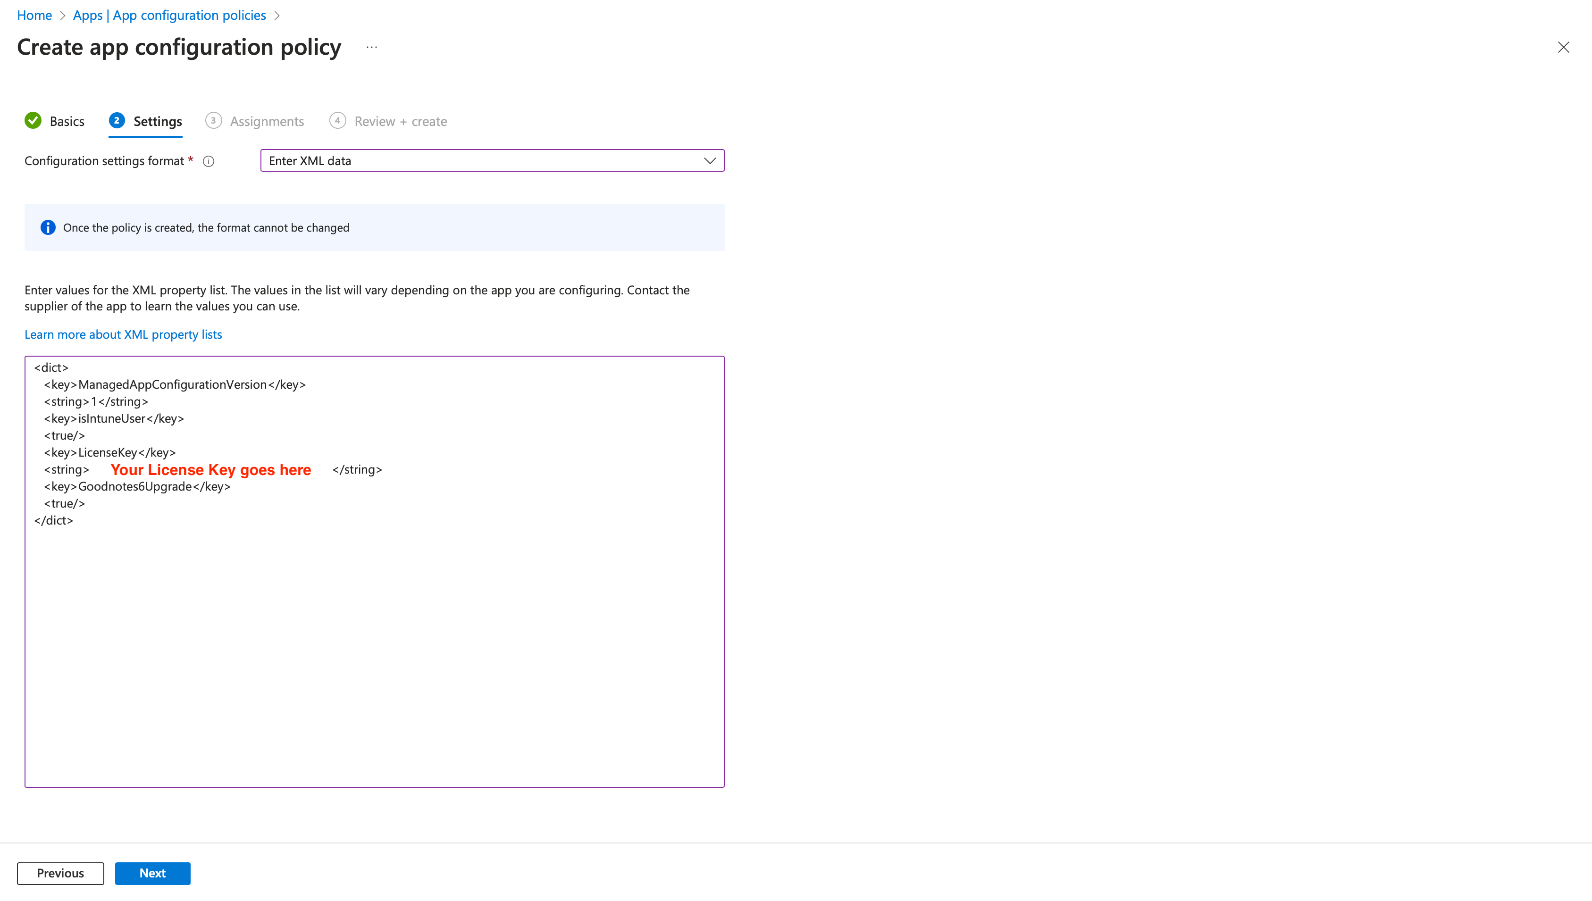1592x901 pixels.
Task: Click the Assignments step number 3 icon
Action: click(214, 121)
